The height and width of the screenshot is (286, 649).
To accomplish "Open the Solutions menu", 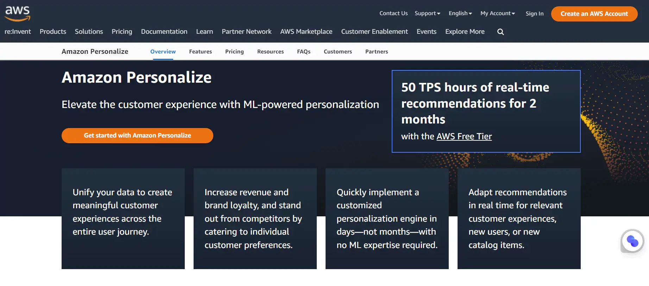I will (x=89, y=32).
